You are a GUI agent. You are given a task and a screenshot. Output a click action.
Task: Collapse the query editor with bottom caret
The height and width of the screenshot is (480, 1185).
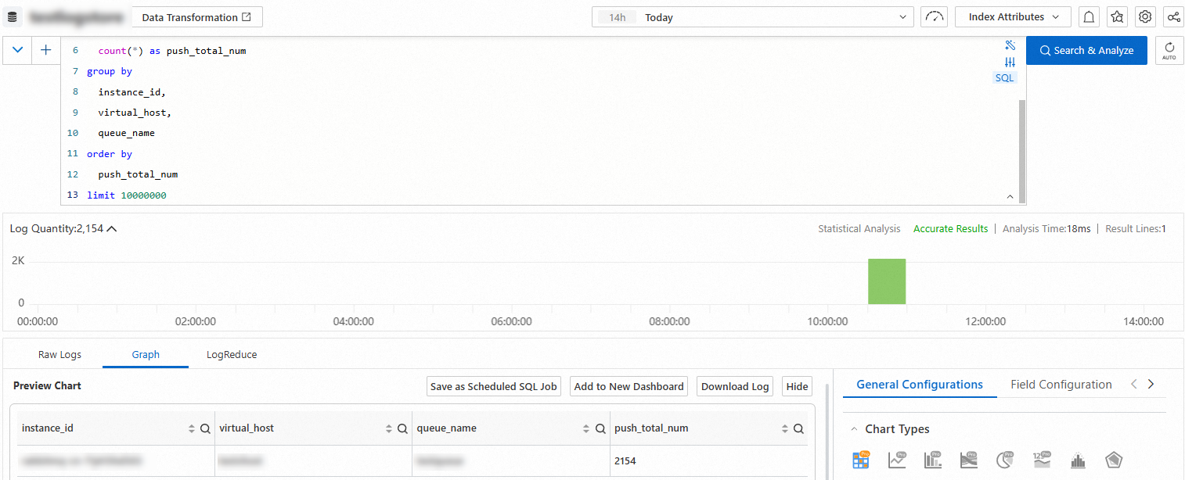[x=1010, y=197]
